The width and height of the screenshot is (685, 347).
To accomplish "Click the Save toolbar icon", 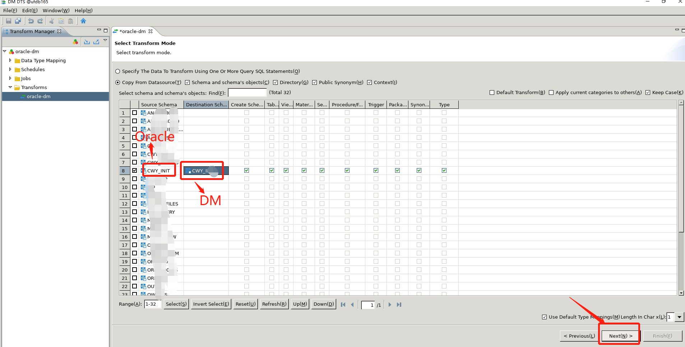I will (9, 21).
